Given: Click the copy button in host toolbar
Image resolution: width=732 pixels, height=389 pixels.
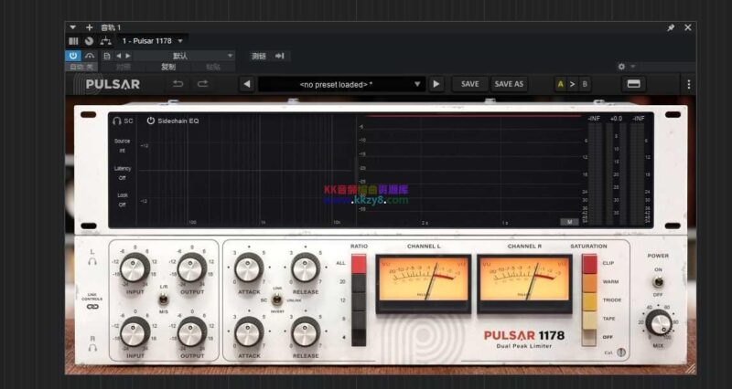Looking at the screenshot, I should (x=168, y=67).
